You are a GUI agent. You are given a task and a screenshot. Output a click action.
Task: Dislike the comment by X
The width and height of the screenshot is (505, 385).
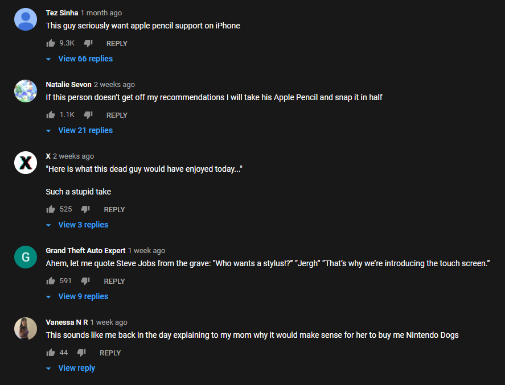coord(85,209)
